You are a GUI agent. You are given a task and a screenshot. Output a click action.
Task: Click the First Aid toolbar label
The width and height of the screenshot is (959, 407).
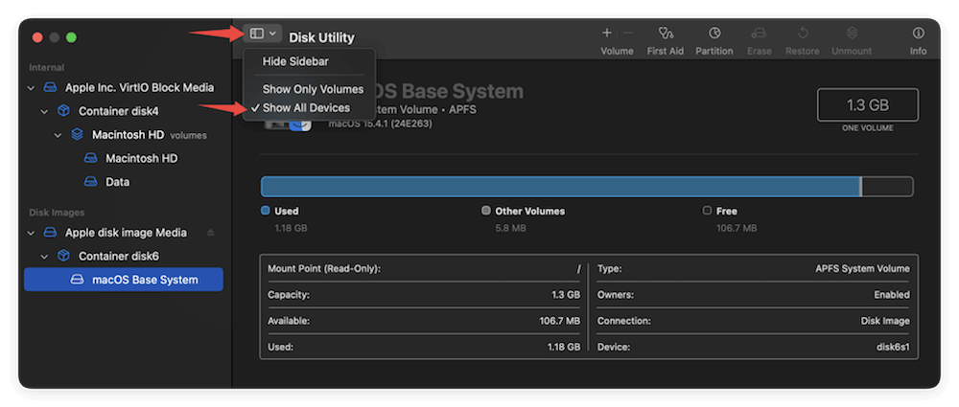pos(666,52)
